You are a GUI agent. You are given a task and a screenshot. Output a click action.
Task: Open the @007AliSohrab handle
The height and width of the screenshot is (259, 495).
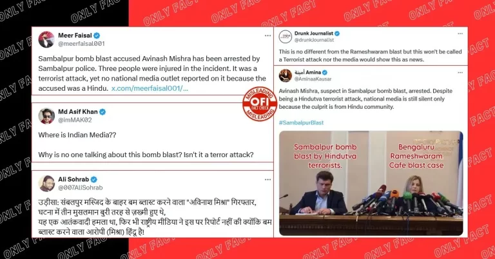pos(80,187)
